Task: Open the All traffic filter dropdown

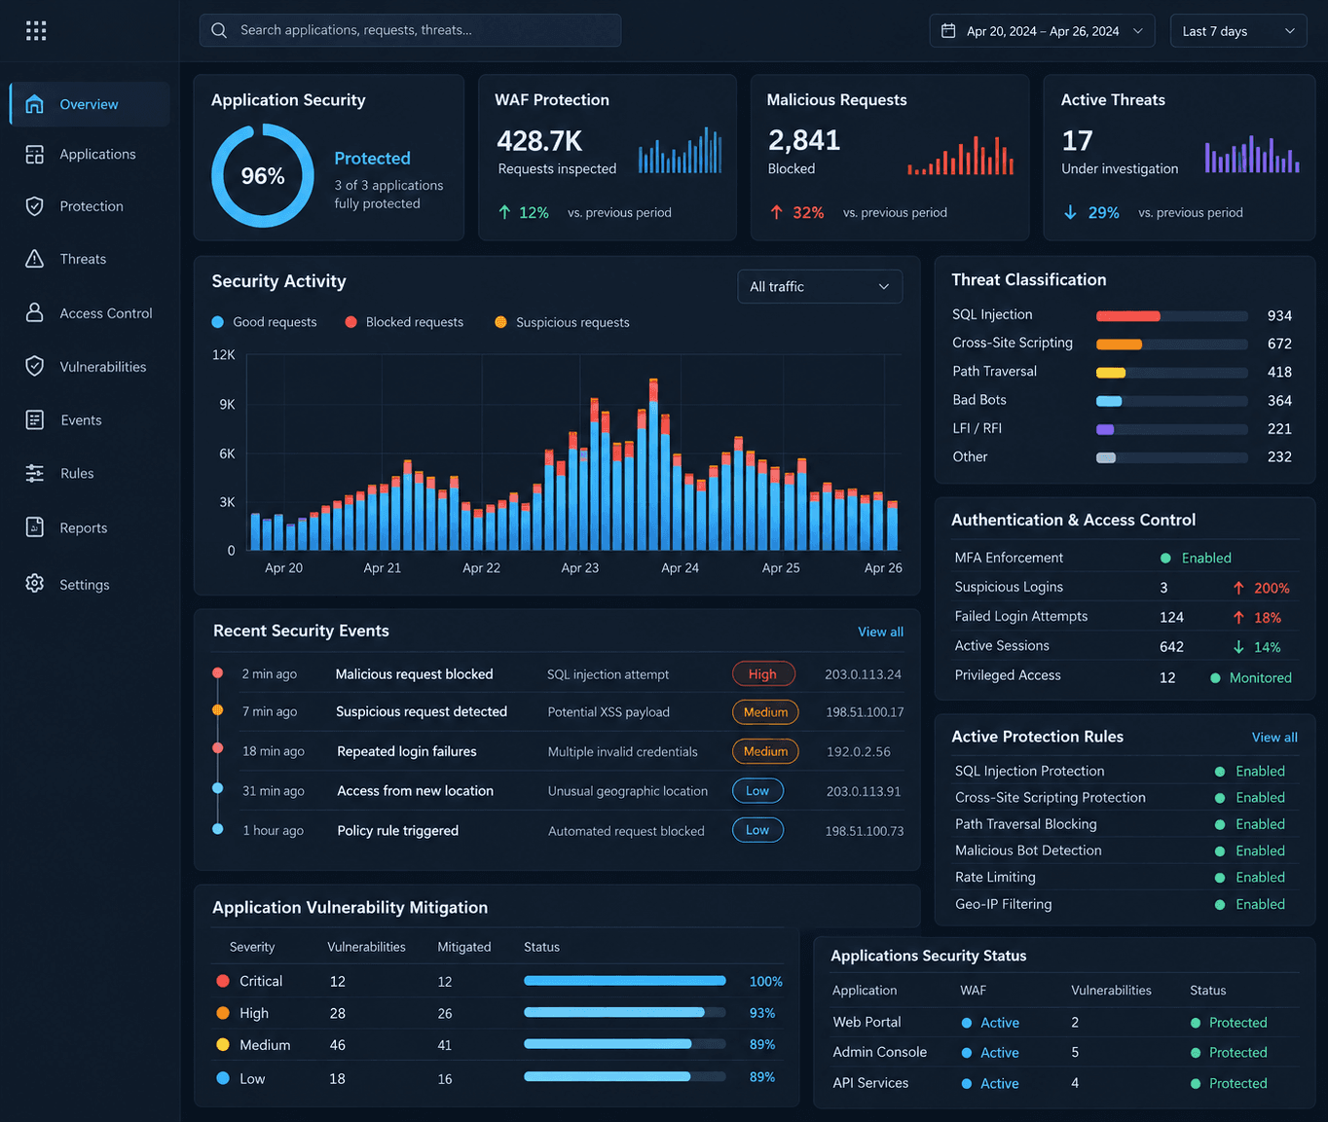Action: click(x=820, y=286)
